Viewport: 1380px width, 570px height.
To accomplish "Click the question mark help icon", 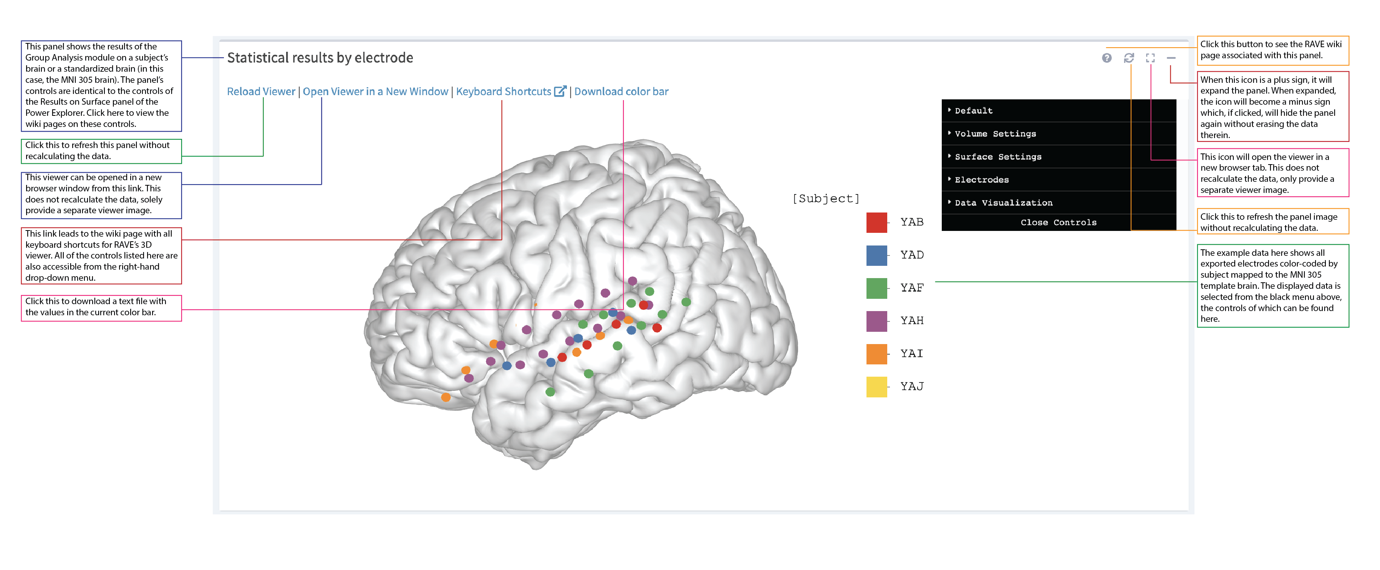I will tap(1106, 58).
